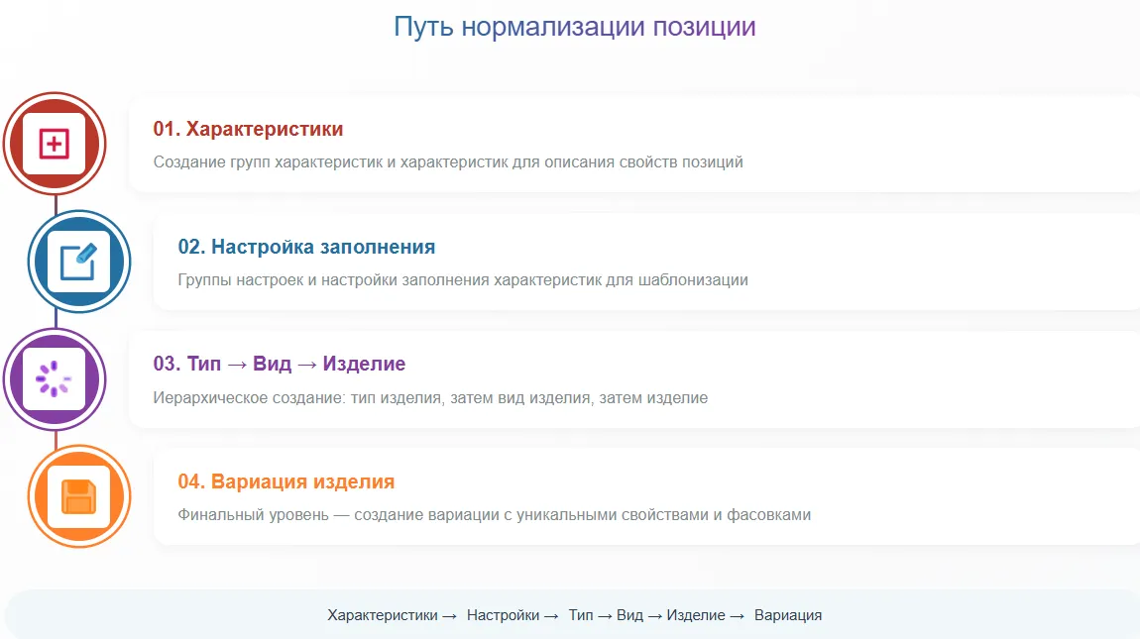
Task: Select description text 'Создание групп характеристик…'
Action: [x=448, y=162]
